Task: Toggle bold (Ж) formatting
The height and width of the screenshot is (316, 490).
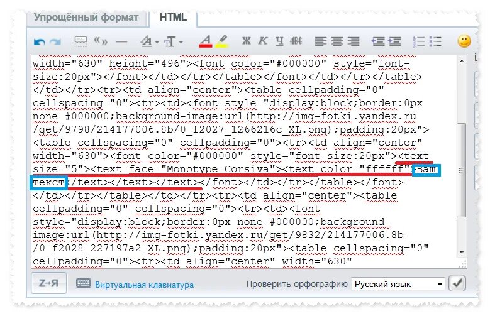Action: (246, 41)
